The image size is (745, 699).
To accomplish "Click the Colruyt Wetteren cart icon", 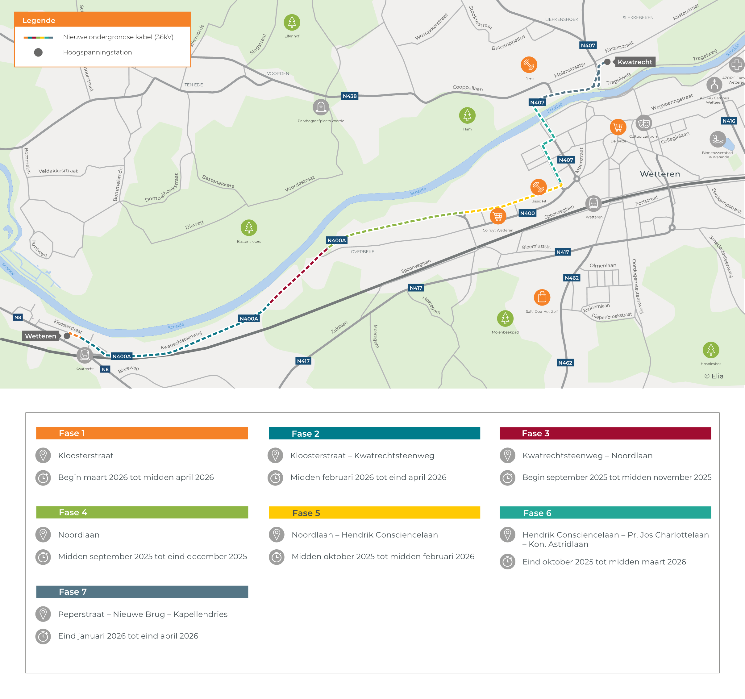I will click(x=498, y=216).
